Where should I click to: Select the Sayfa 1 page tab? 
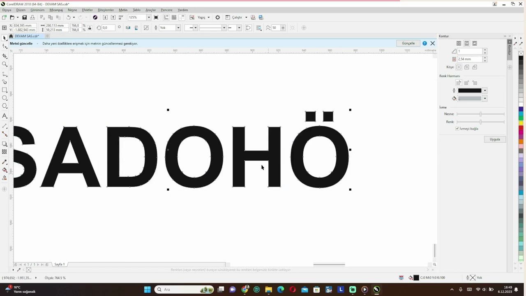[x=60, y=264]
